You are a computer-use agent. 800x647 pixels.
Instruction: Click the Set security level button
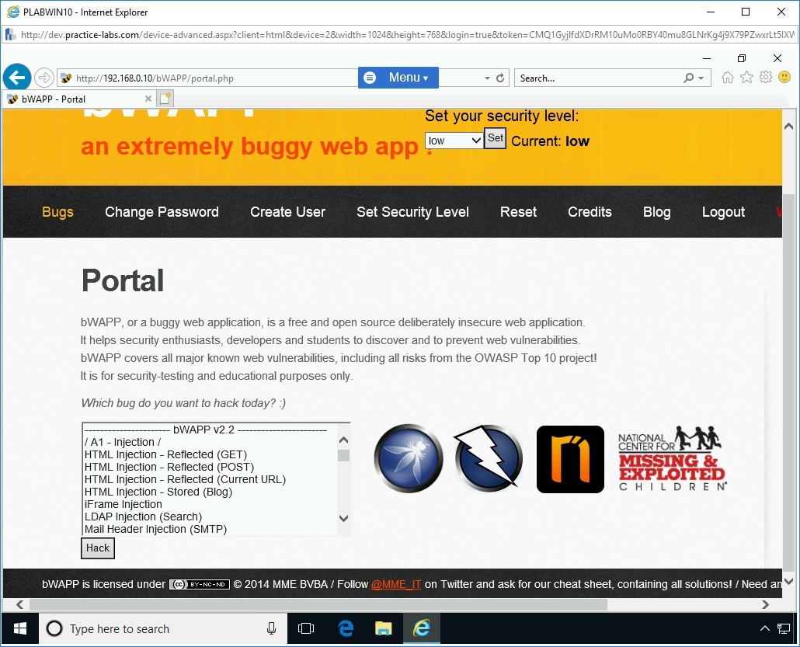(495, 138)
